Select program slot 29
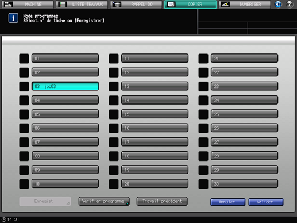This screenshot has height=223, width=297. tap(244, 170)
